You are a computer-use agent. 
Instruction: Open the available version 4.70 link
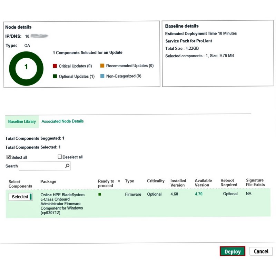coord(198,194)
